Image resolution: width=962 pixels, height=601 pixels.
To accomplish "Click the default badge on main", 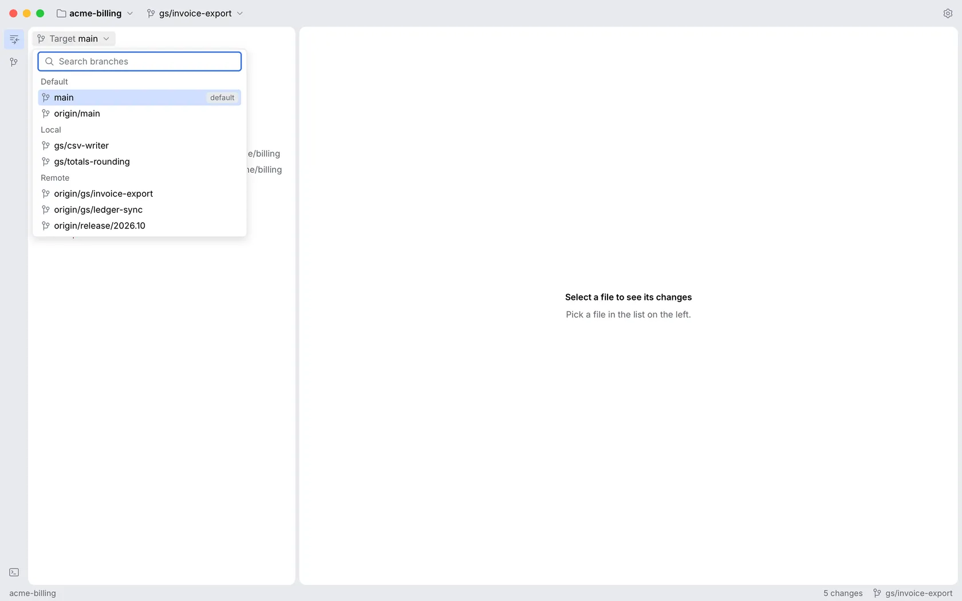I will tap(222, 97).
